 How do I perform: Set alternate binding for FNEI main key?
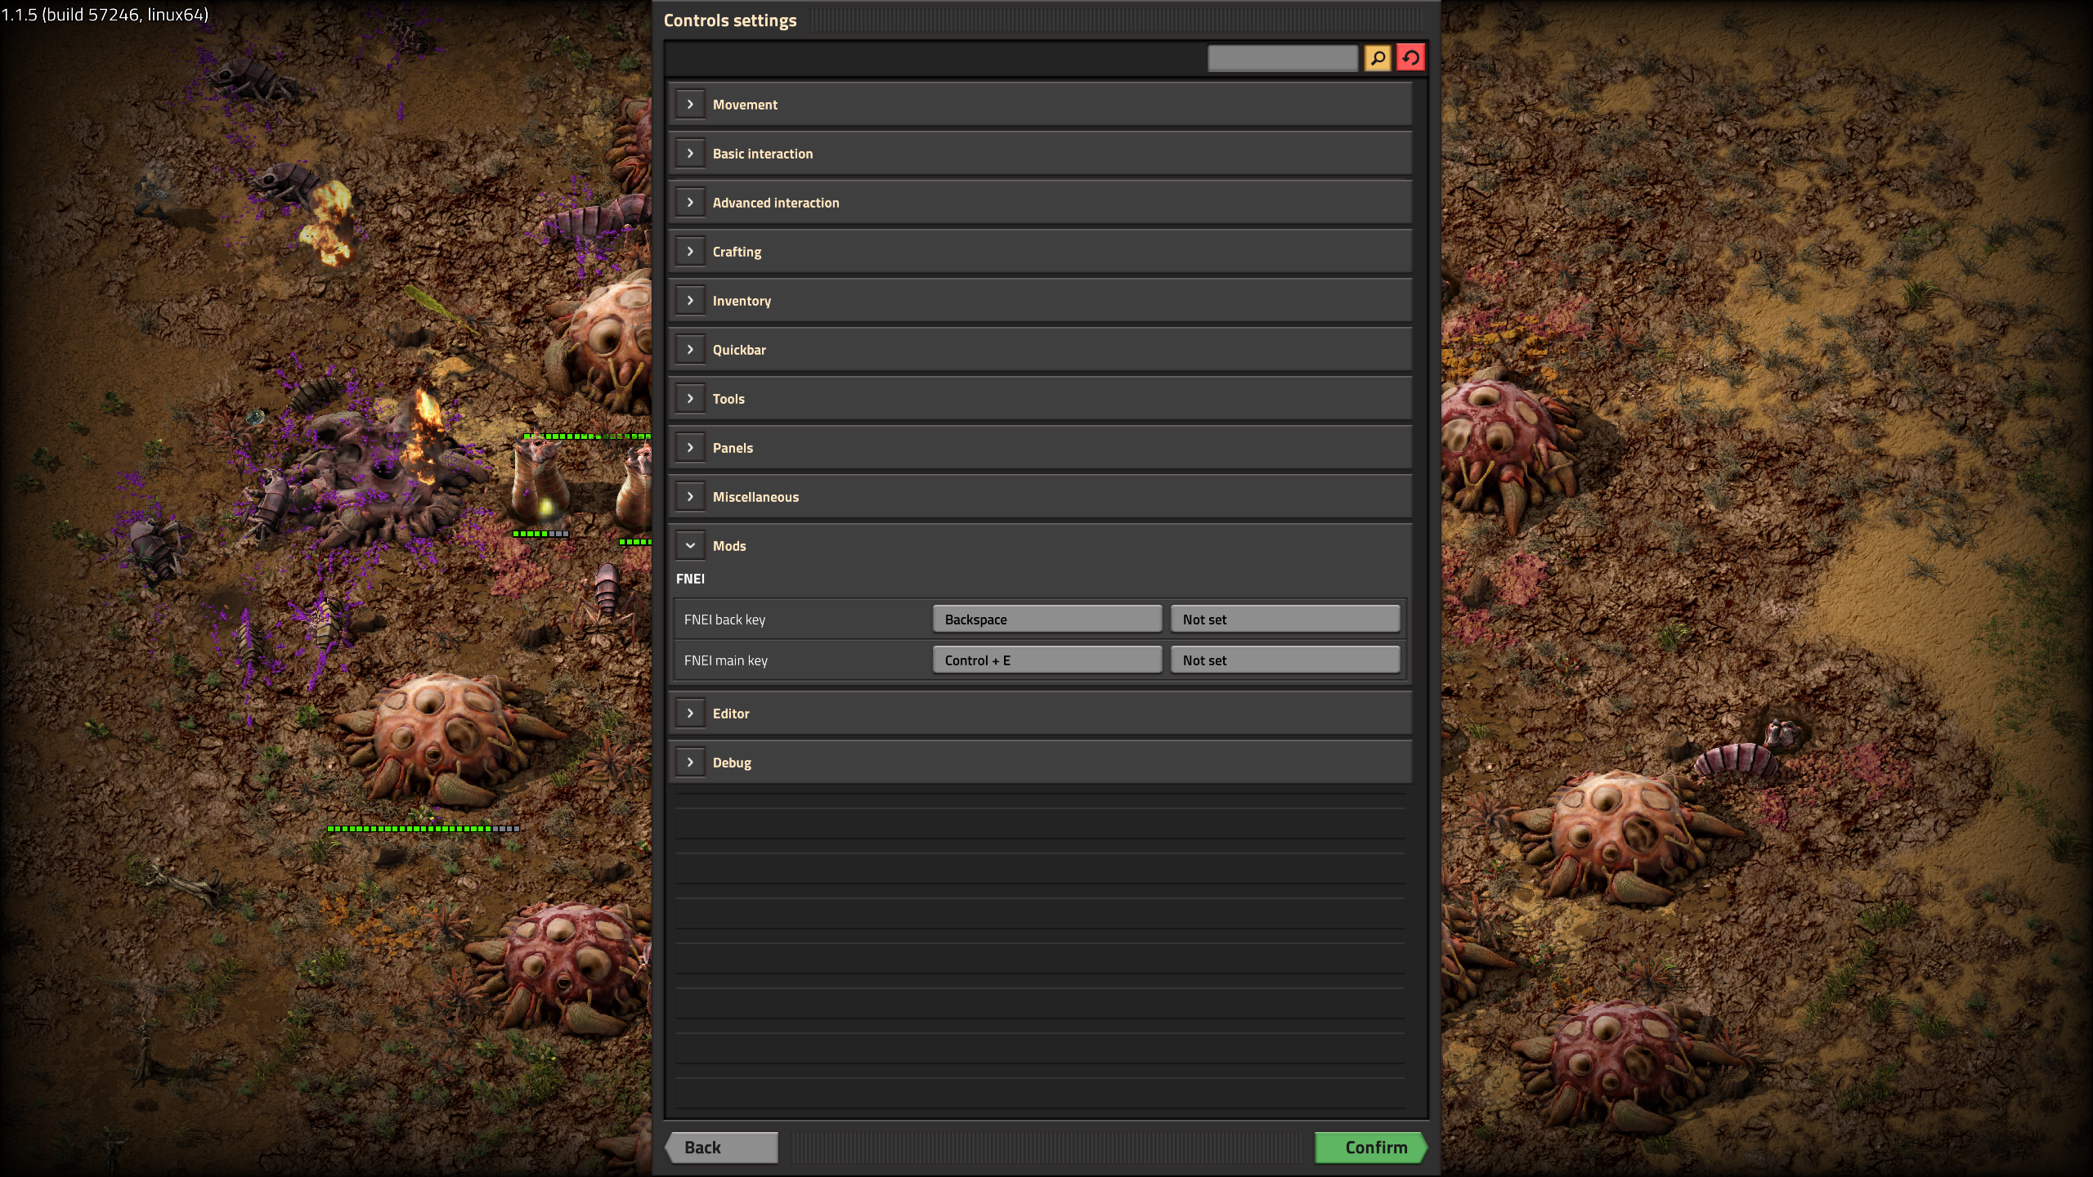click(x=1284, y=660)
